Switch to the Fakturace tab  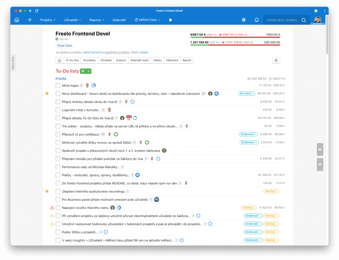coord(172,60)
